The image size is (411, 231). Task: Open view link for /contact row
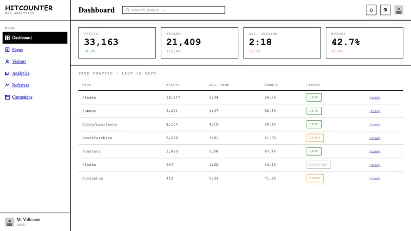(x=375, y=151)
